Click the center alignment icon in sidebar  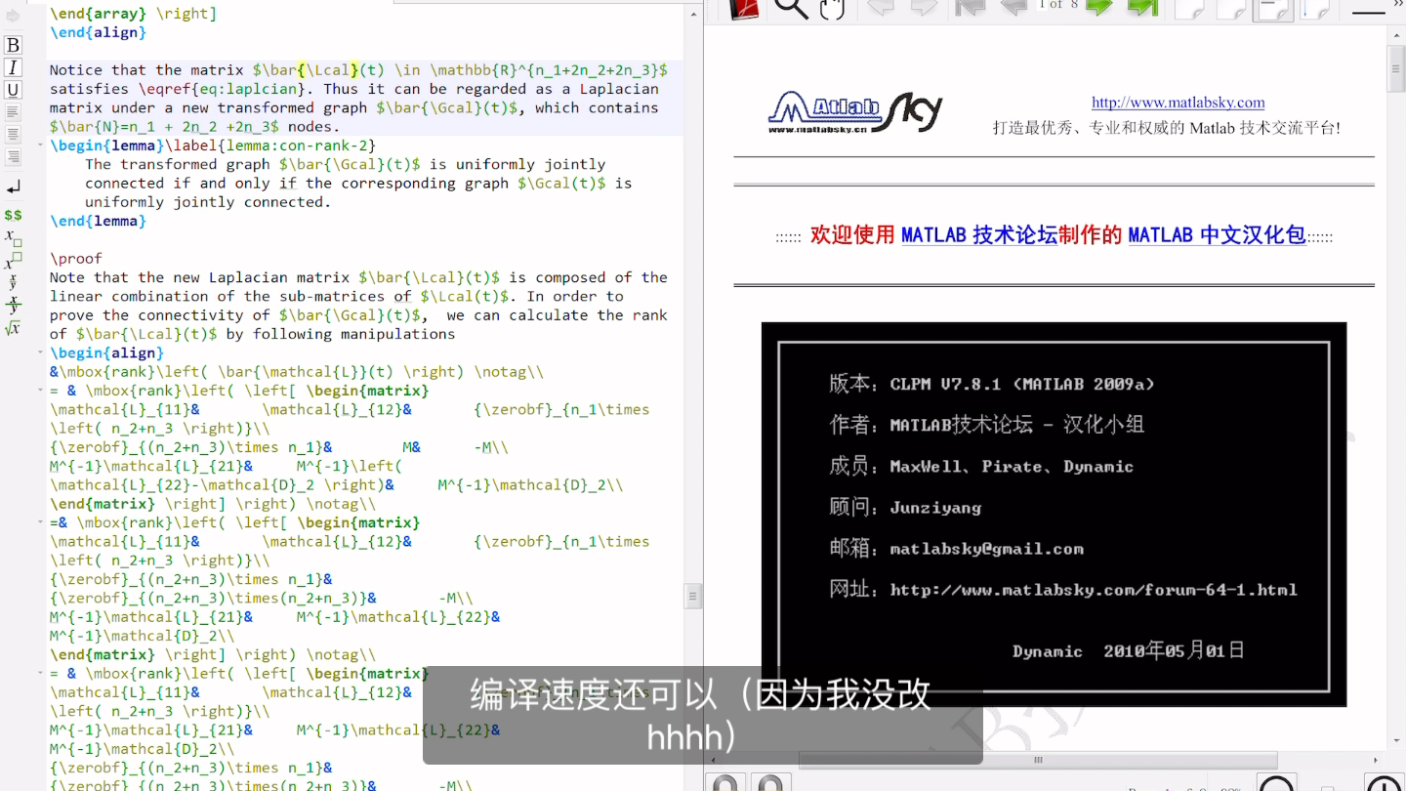[13, 135]
